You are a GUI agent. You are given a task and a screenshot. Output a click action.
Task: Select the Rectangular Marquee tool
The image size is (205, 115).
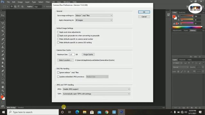(x=3, y=19)
